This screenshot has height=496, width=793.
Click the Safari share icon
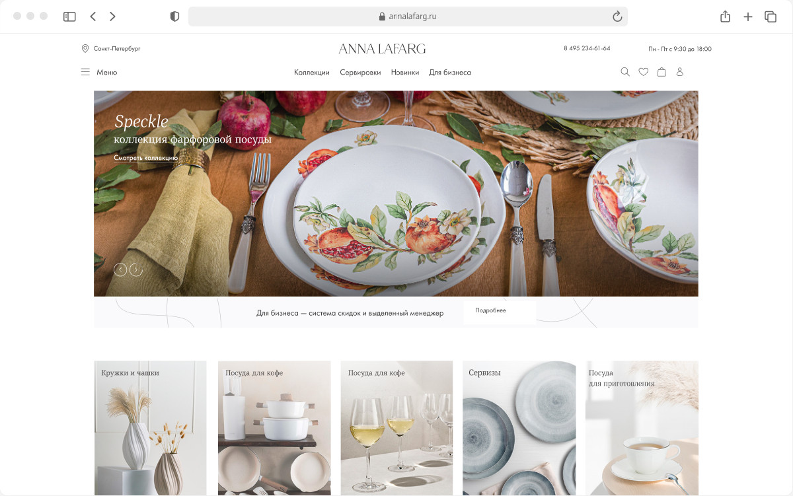725,17
